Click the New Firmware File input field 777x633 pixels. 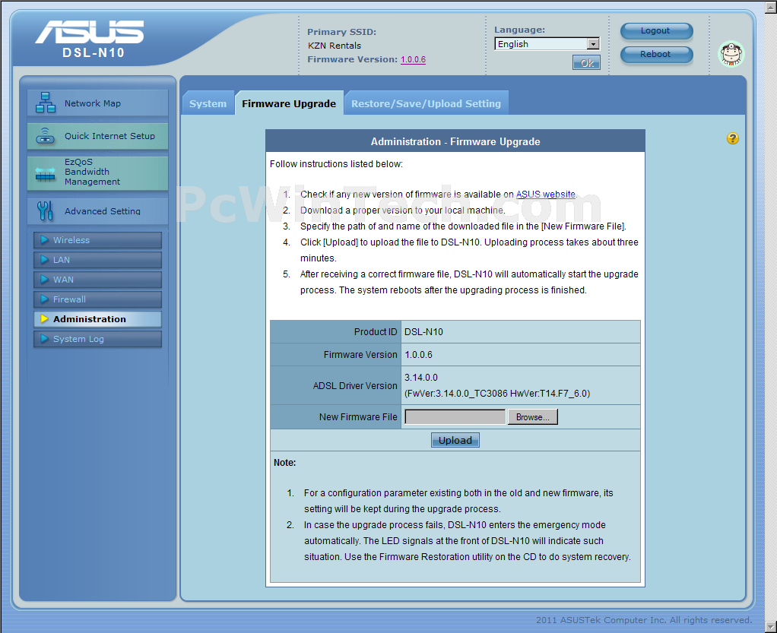(455, 417)
